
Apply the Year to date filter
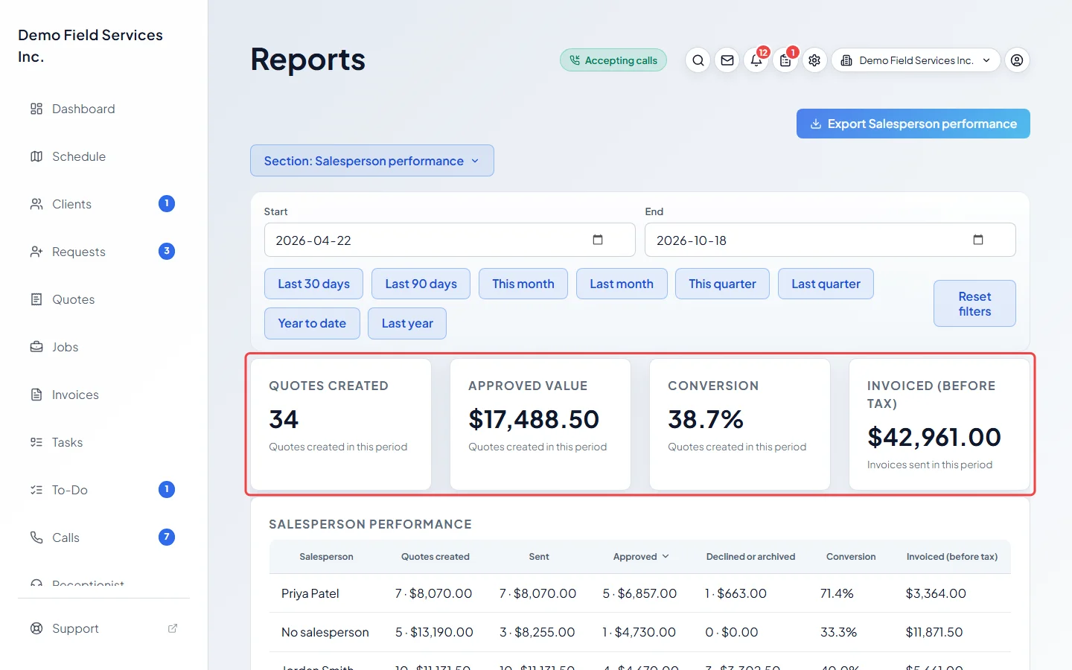coord(312,323)
